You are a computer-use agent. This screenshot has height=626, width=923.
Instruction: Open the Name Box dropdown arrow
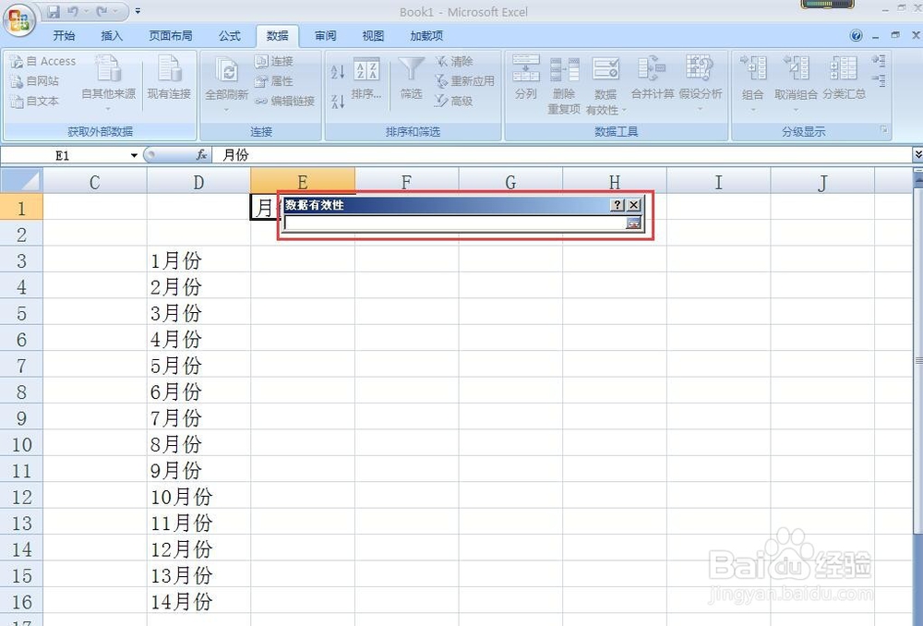pyautogui.click(x=132, y=155)
